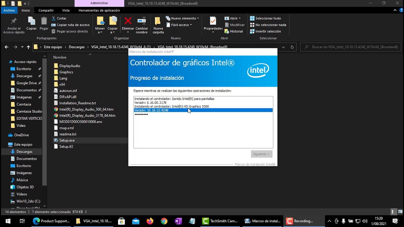Click Cambiar nombre icon
Screen dimensions: 404x227
tap(142, 21)
